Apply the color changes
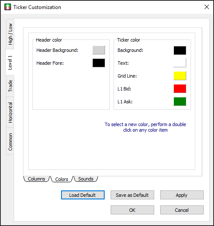This screenshot has height=226, width=214. click(x=182, y=195)
